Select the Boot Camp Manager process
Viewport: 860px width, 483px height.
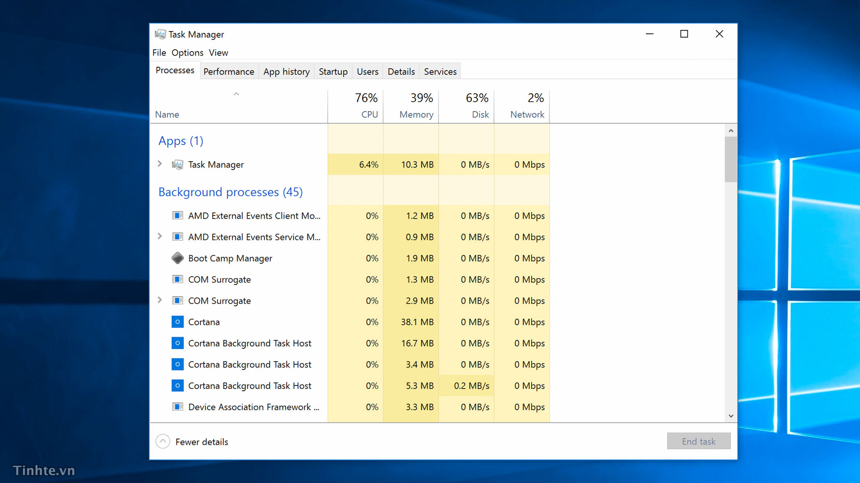click(350, 258)
